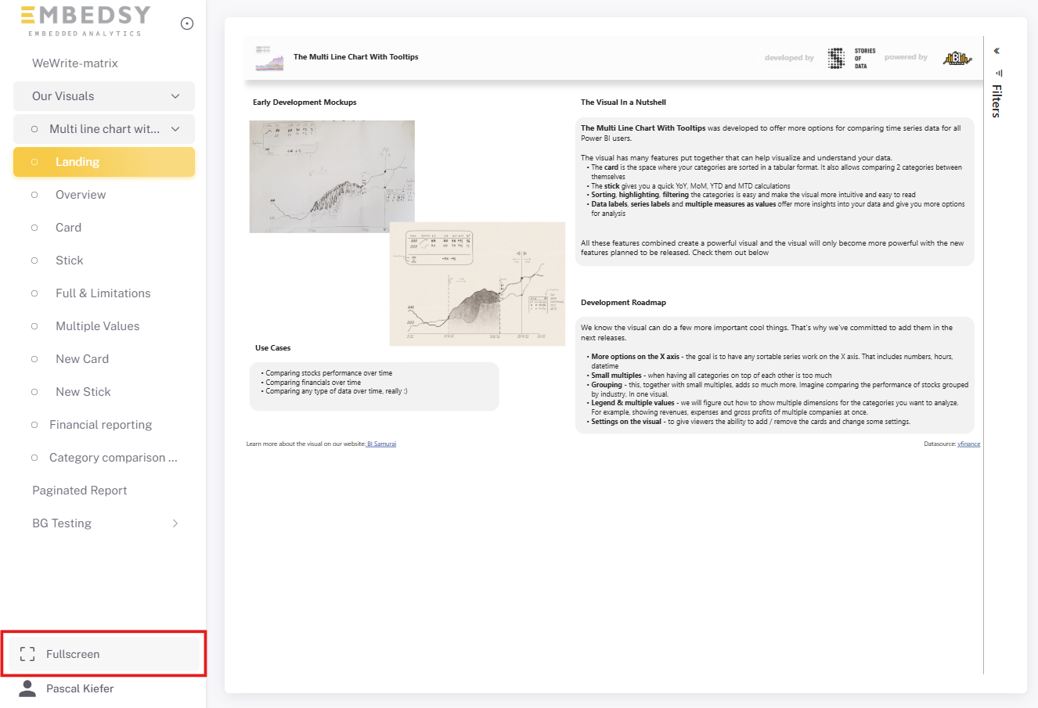Expand the Our Visuals dropdown

tap(175, 96)
